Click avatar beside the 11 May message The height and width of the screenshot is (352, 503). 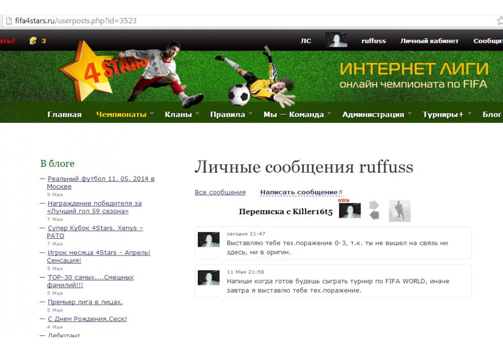(x=209, y=278)
